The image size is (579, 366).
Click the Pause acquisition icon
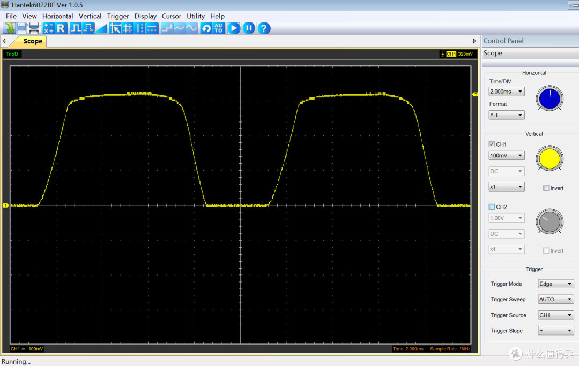[249, 28]
